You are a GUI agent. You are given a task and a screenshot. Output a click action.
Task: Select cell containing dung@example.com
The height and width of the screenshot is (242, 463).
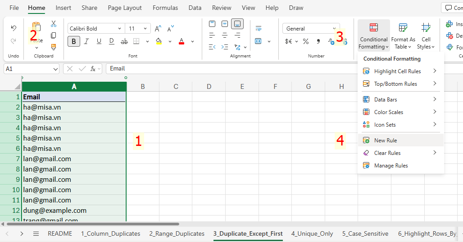[74, 211]
